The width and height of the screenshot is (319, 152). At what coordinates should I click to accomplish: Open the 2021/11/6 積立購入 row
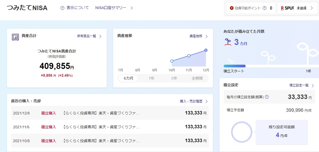(110, 127)
